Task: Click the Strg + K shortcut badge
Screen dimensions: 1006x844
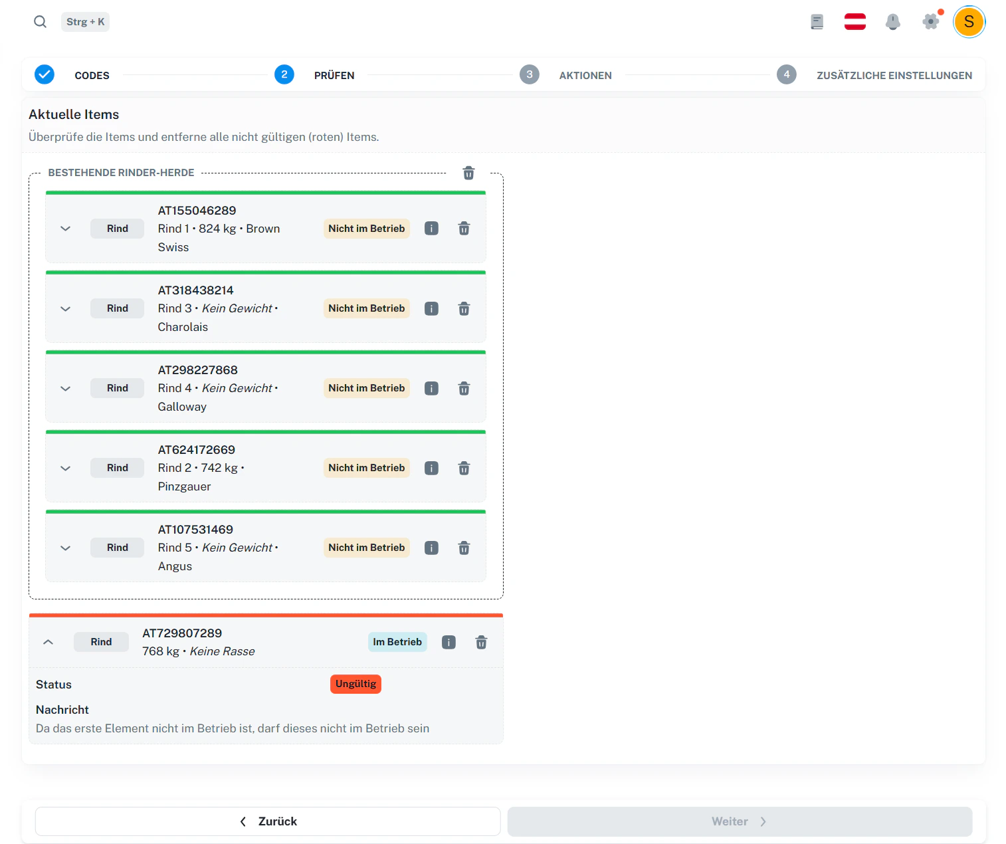Action: 85,22
